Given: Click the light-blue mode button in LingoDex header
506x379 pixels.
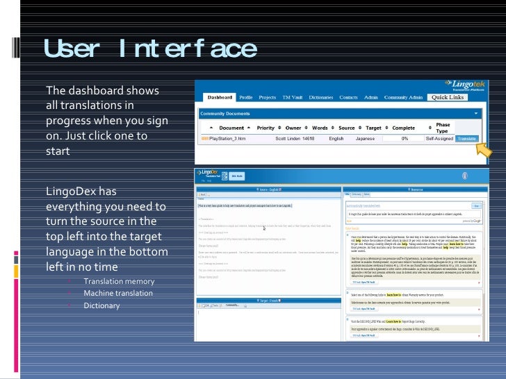Looking at the screenshot, I should click(x=236, y=176).
